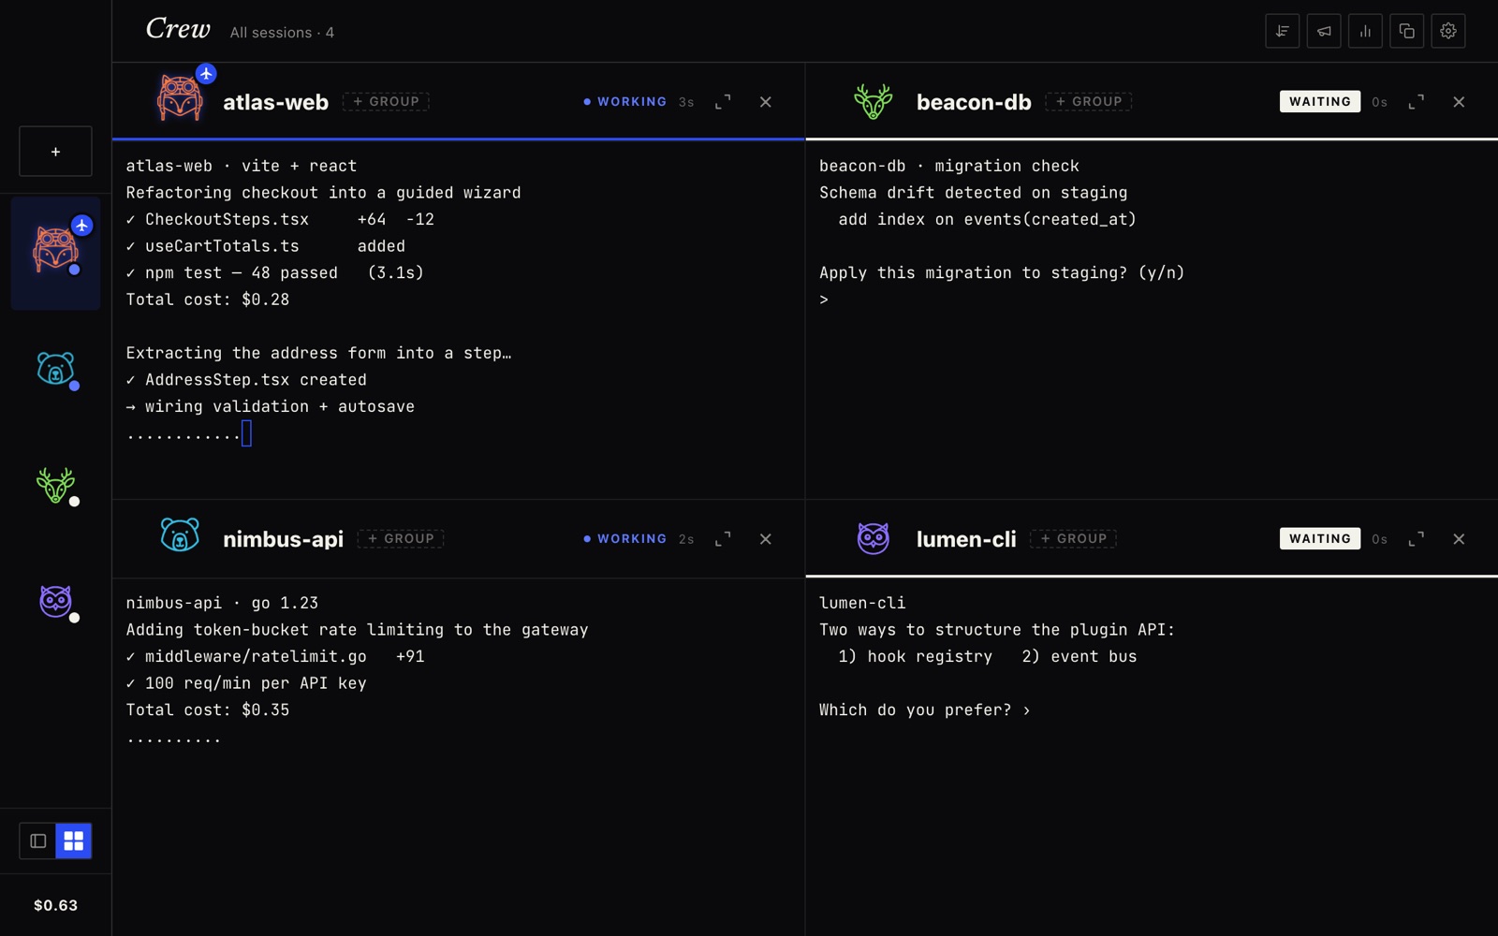Click 'Schema drift detected on staging' line
This screenshot has height=936, width=1498.
[x=974, y=193]
